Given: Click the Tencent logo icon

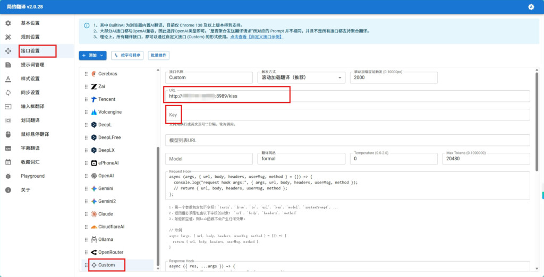Looking at the screenshot, I should click(x=93, y=100).
